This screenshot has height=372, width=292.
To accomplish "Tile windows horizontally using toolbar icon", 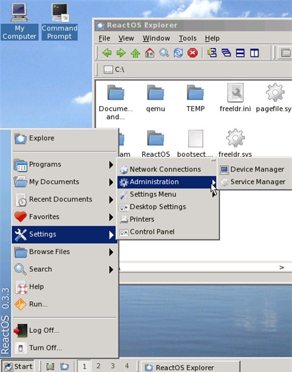I will (240, 53).
